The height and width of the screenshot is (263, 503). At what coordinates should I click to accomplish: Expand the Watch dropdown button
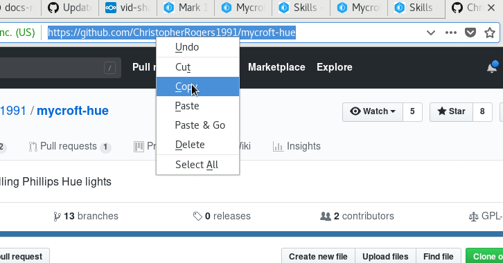click(x=373, y=112)
